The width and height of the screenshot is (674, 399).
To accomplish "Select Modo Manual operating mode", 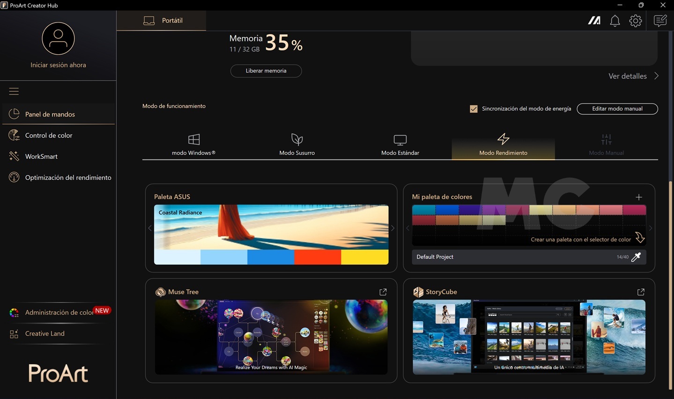I will [607, 144].
